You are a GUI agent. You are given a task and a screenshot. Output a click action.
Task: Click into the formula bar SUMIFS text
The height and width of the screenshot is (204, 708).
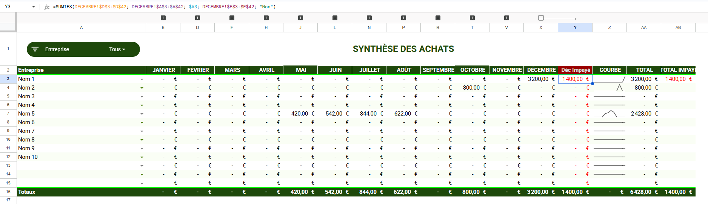pyautogui.click(x=164, y=7)
